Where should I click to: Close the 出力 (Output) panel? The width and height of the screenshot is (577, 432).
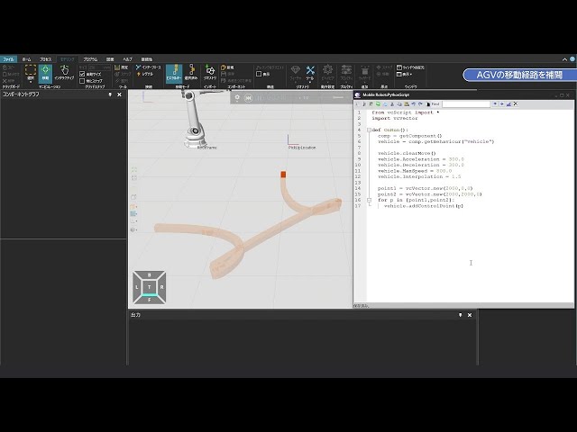tap(470, 315)
